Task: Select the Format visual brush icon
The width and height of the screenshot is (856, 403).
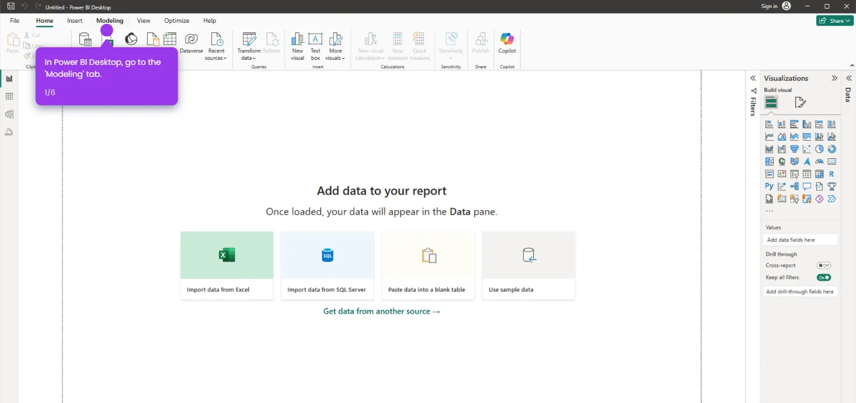Action: click(800, 102)
